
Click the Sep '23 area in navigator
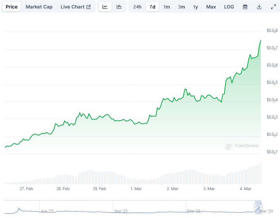(x=121, y=211)
